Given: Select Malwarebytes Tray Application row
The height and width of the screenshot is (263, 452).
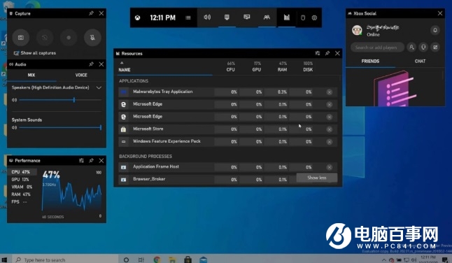Looking at the screenshot, I should pos(227,92).
